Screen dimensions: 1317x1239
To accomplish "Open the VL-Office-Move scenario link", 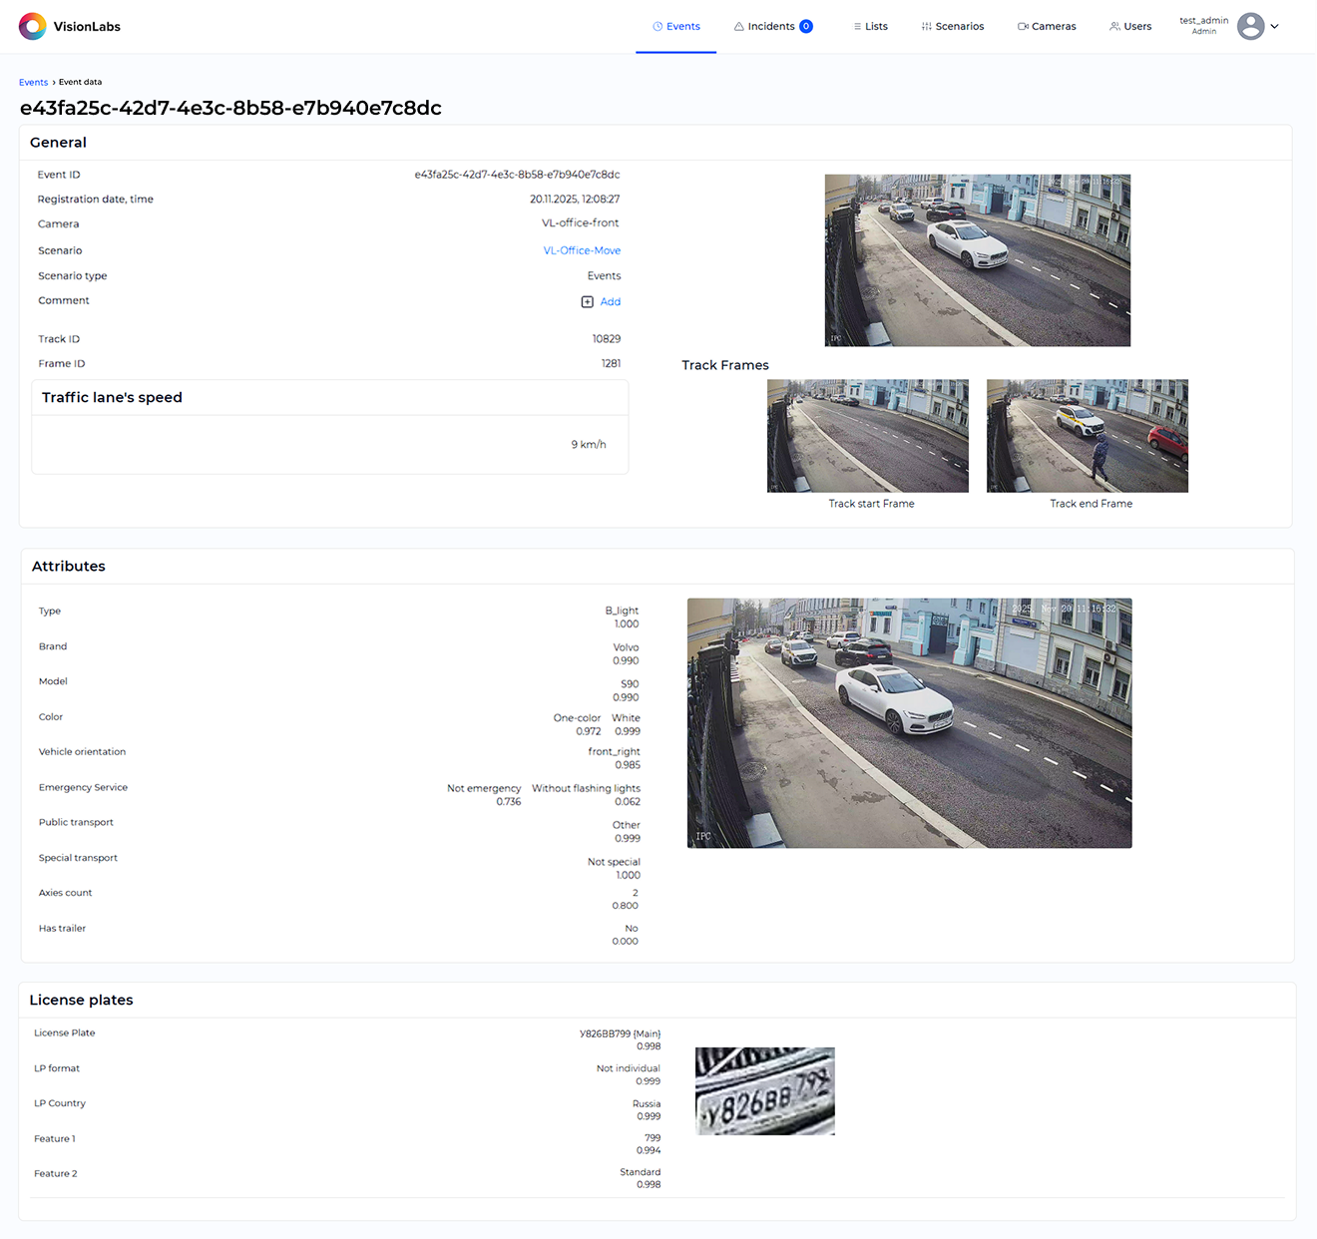I will point(582,250).
